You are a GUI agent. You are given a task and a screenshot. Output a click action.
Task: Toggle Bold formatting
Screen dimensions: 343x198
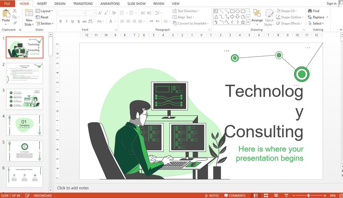coord(60,21)
